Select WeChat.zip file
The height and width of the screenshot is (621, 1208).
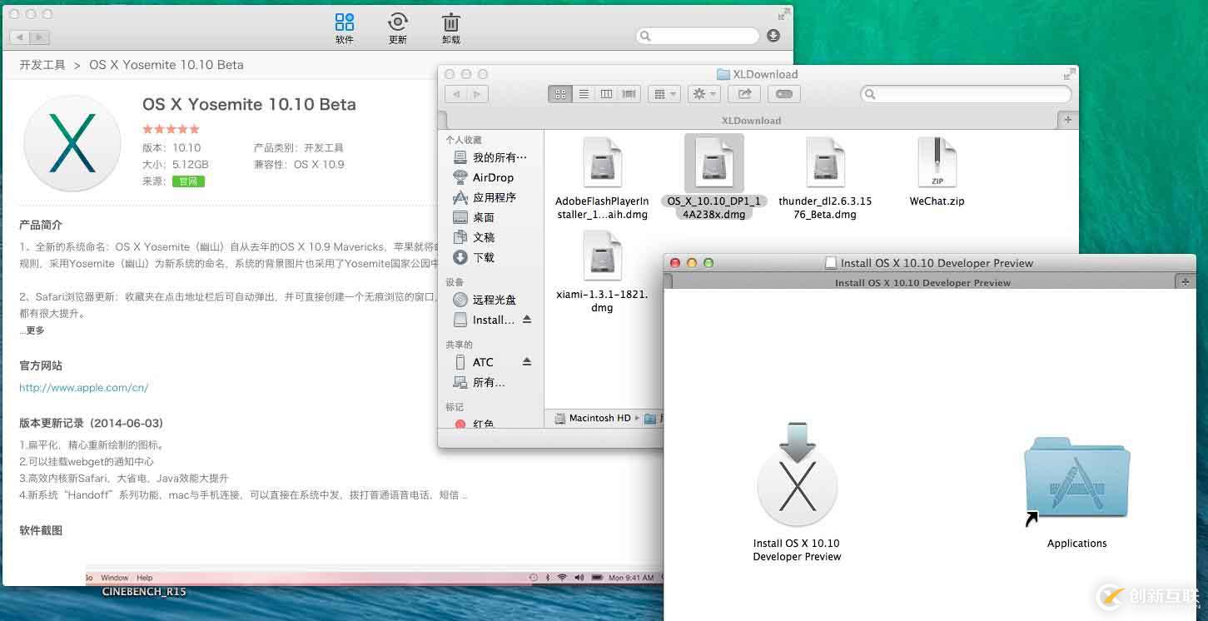tap(937, 172)
